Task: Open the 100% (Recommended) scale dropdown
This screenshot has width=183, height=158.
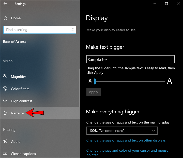Action: tap(122, 131)
